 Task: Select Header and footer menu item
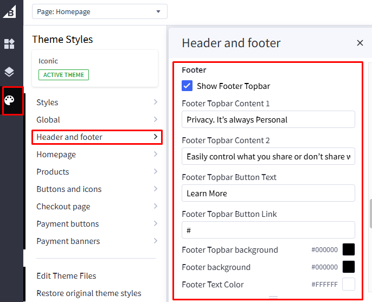coord(97,137)
